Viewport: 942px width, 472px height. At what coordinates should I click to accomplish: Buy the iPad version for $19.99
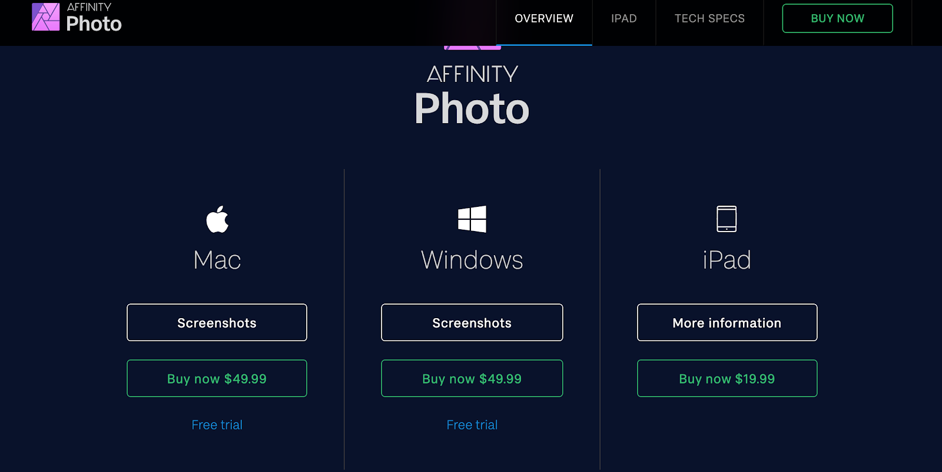727,378
